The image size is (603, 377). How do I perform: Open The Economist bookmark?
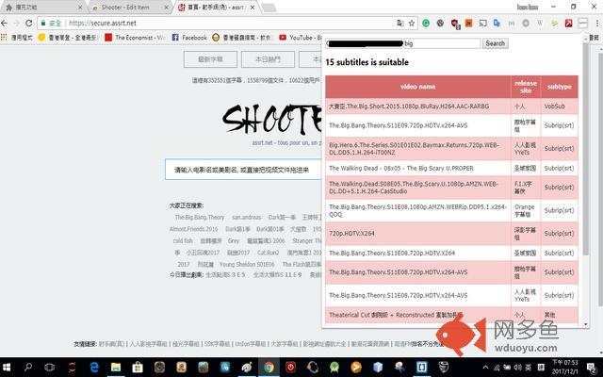click(138, 38)
